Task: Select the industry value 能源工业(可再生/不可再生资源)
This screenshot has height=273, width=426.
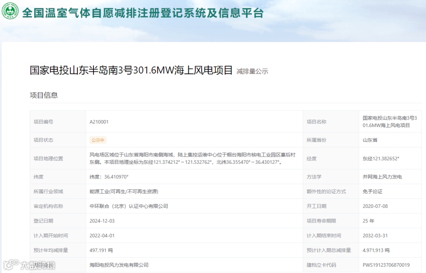Action: [124, 191]
